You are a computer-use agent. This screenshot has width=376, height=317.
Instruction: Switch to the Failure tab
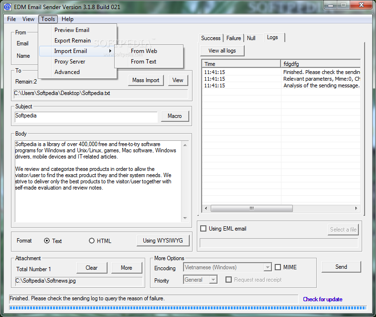pos(234,38)
